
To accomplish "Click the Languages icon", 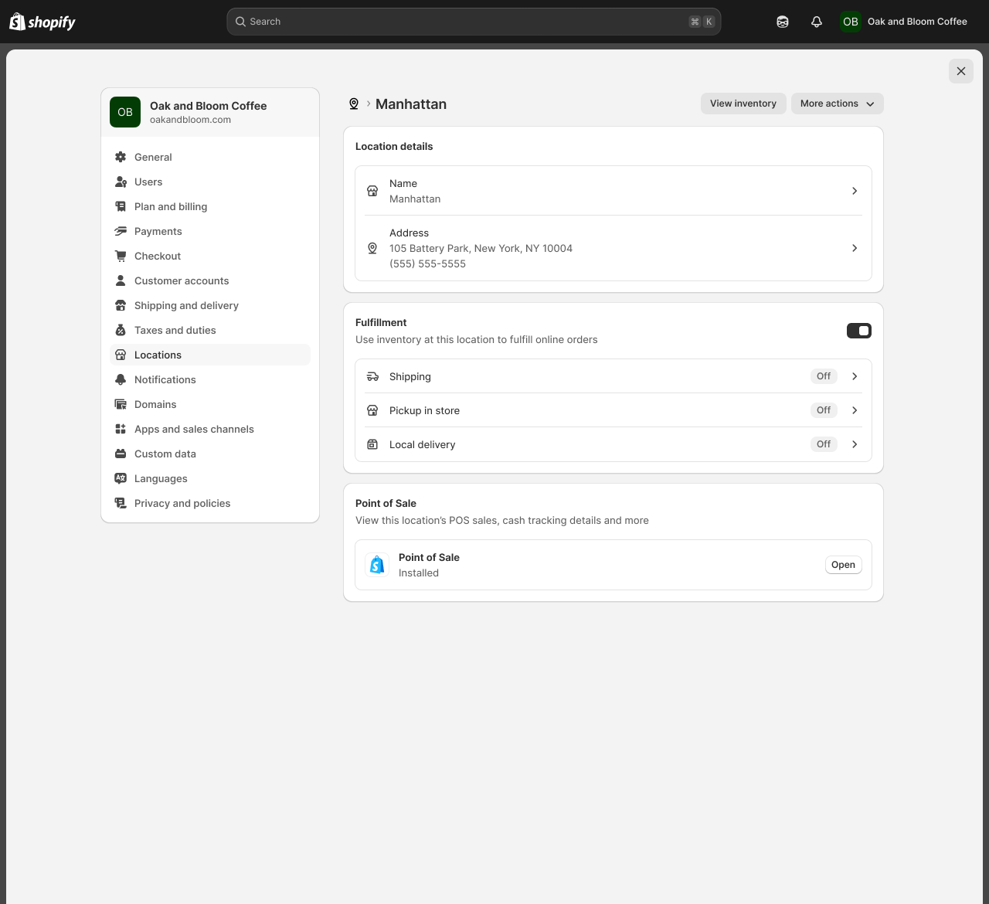I will click(x=121, y=478).
